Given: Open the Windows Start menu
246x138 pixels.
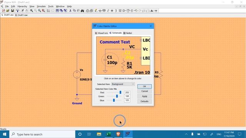Looking at the screenshot, I should click(5, 134).
